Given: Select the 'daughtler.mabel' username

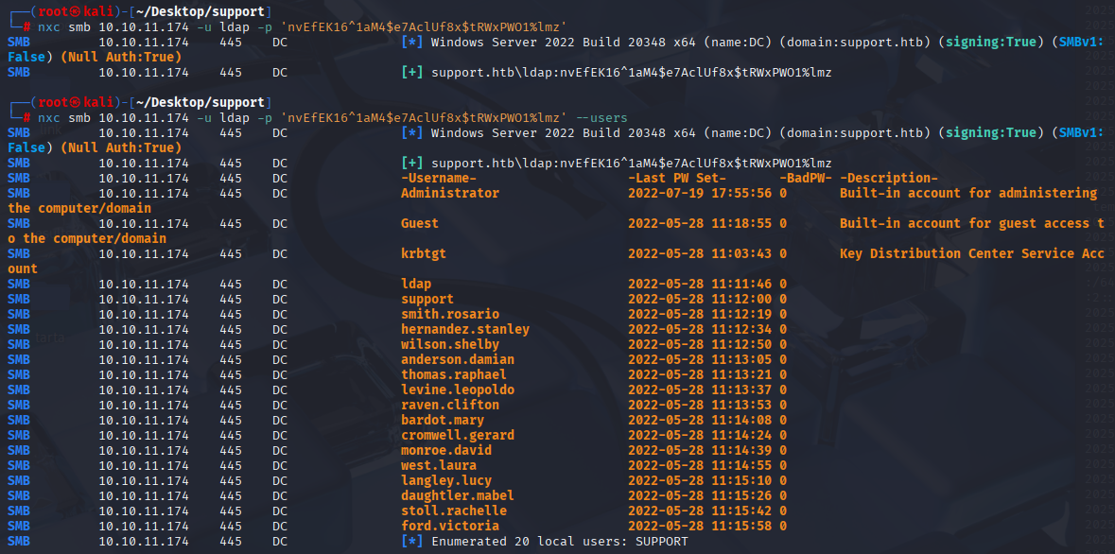Looking at the screenshot, I should point(457,495).
